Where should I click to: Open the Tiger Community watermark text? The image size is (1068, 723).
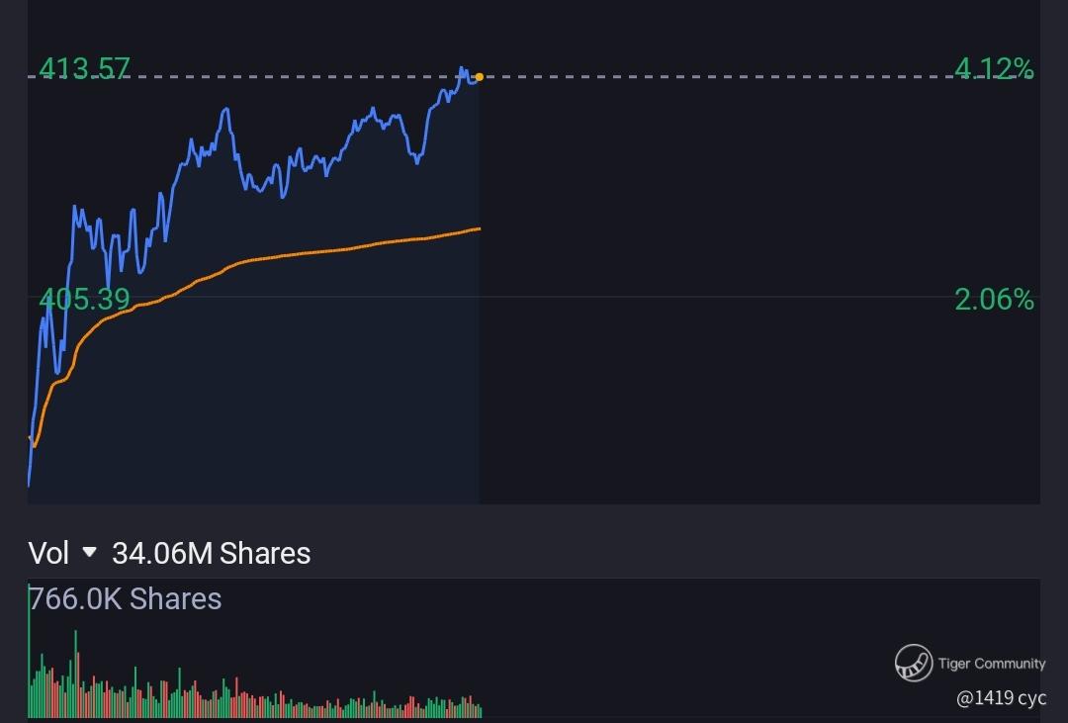tap(991, 664)
